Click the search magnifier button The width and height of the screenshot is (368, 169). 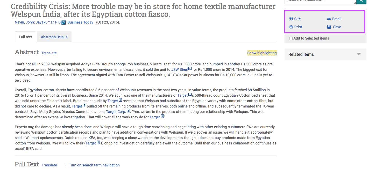(x=361, y=1)
